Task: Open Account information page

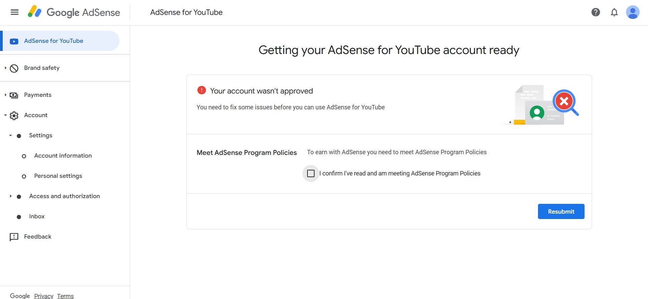Action: (63, 156)
